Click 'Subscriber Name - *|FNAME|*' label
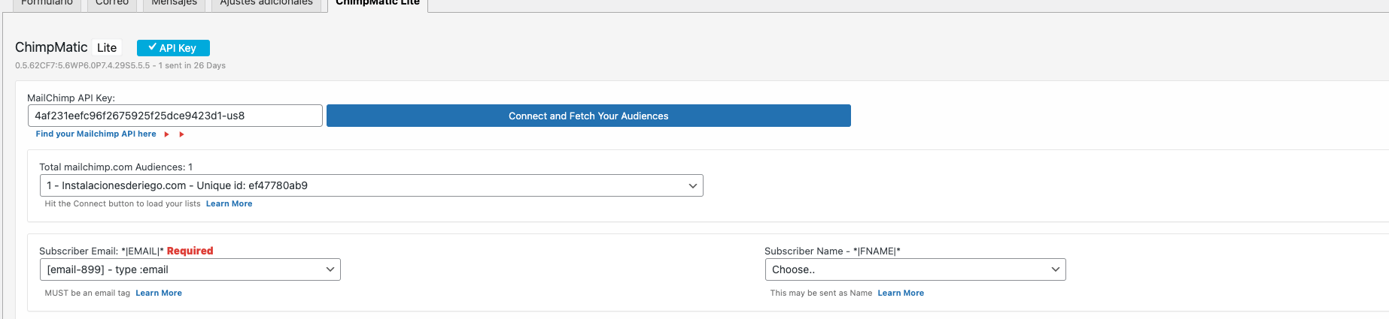Screen dimensions: 1389x319 (832, 251)
